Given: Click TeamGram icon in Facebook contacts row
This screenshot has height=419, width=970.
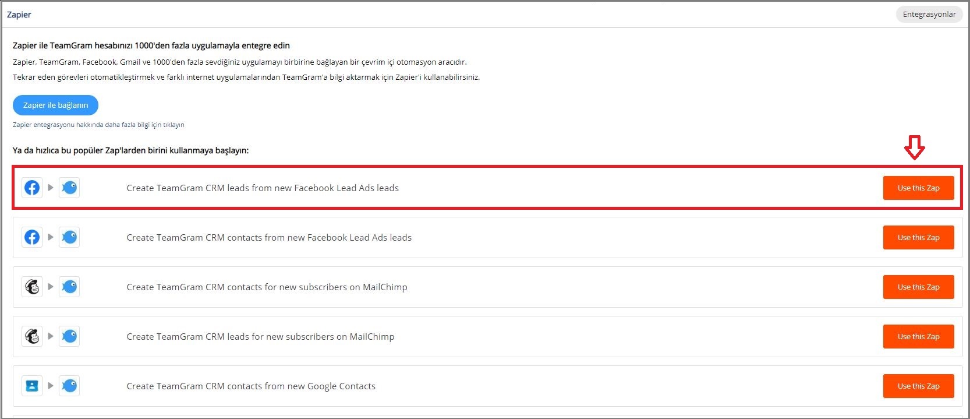Looking at the screenshot, I should (69, 237).
